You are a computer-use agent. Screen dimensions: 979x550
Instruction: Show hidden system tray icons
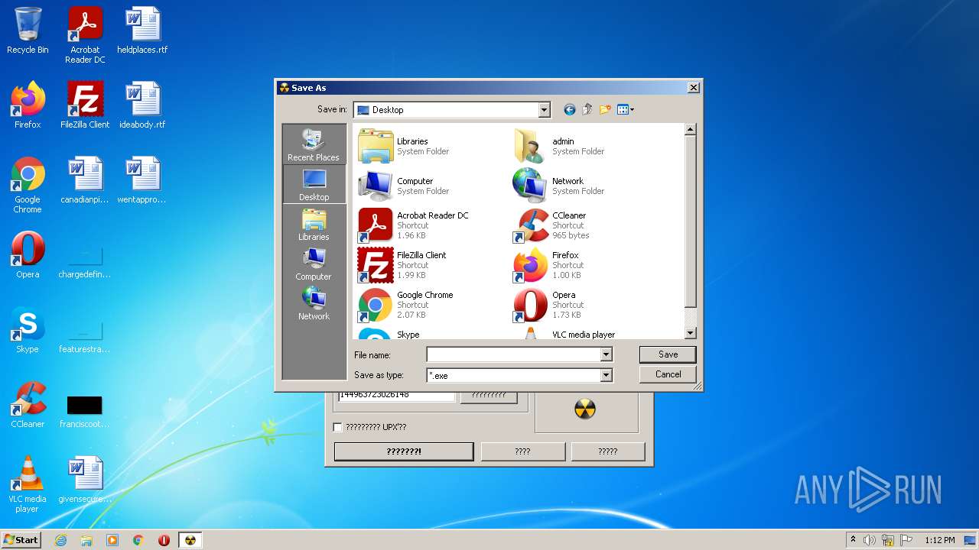point(853,540)
